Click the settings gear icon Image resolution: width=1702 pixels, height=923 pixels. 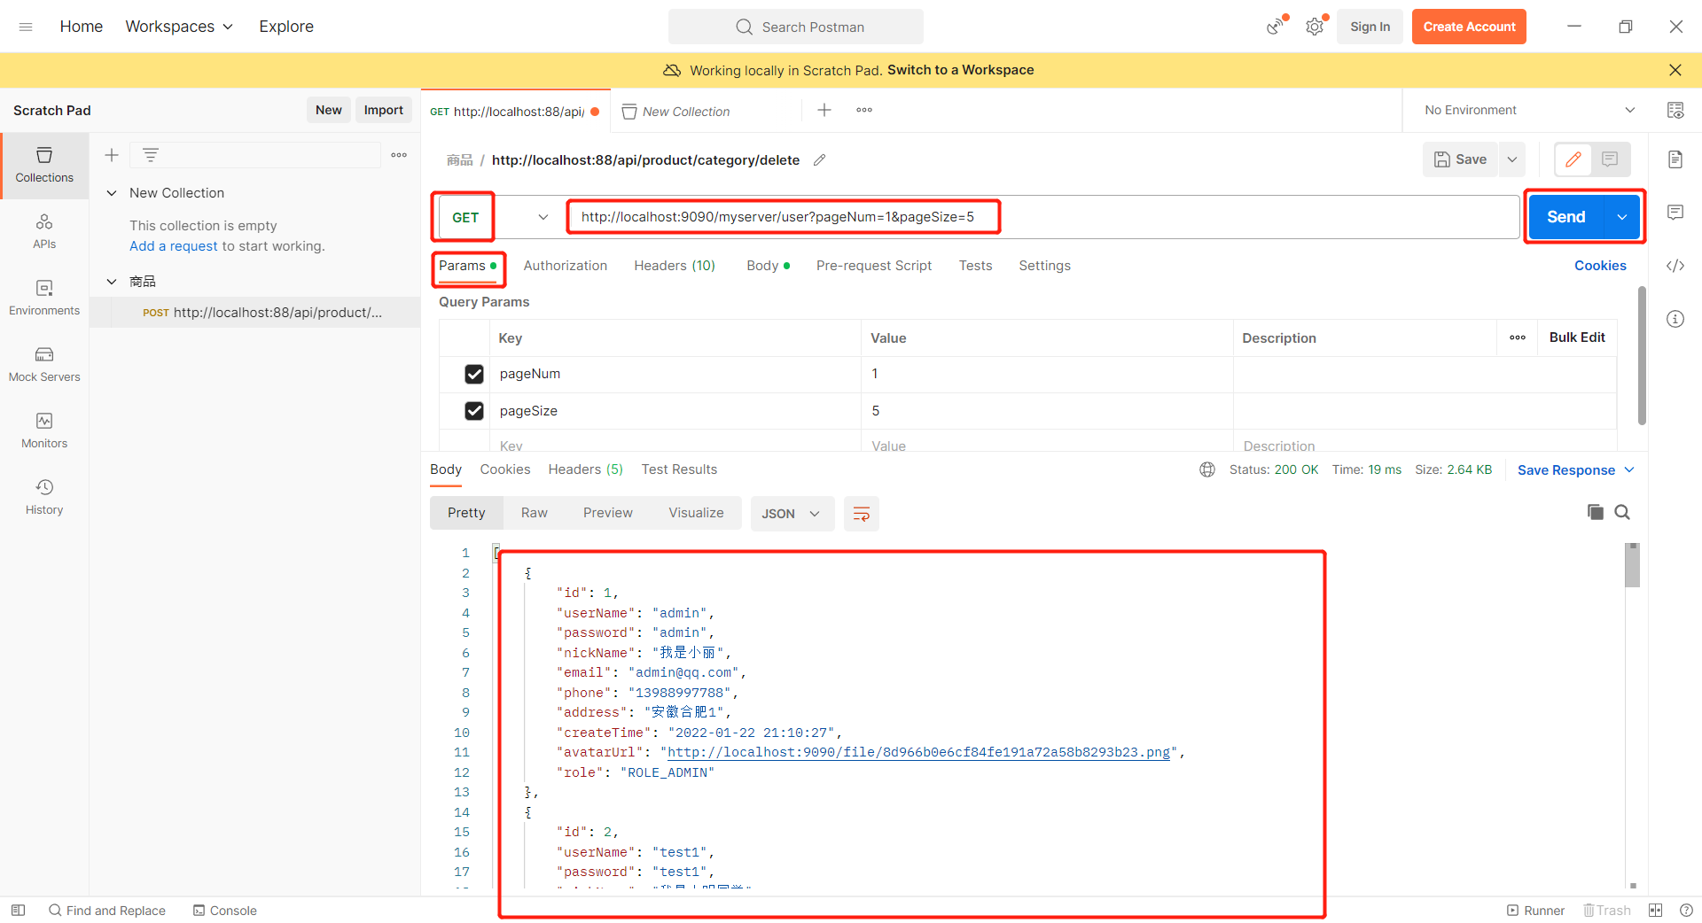coord(1314,27)
